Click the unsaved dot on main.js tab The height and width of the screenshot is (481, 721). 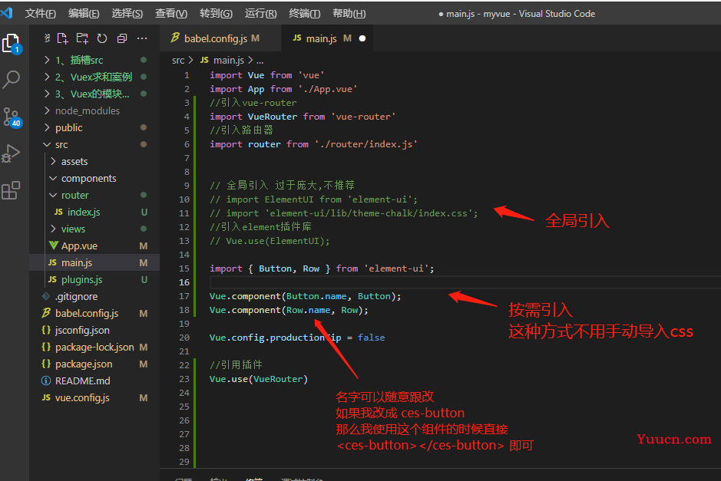(362, 38)
